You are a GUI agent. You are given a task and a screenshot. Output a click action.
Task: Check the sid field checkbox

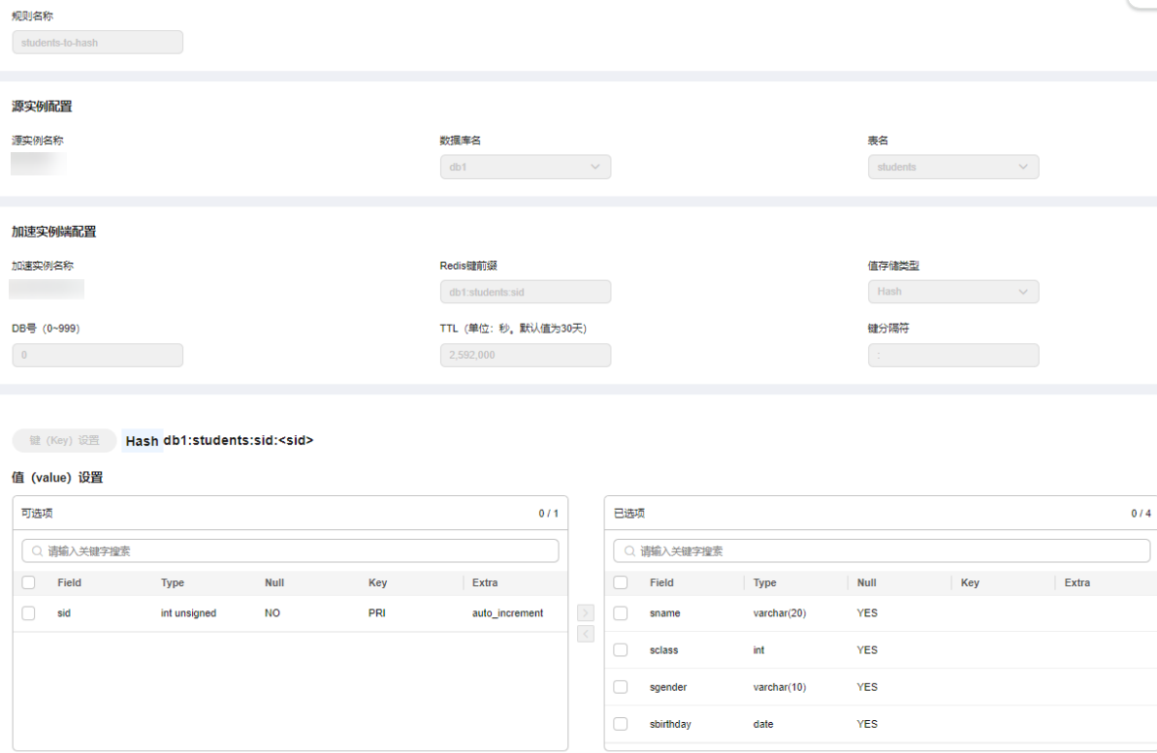(x=28, y=613)
